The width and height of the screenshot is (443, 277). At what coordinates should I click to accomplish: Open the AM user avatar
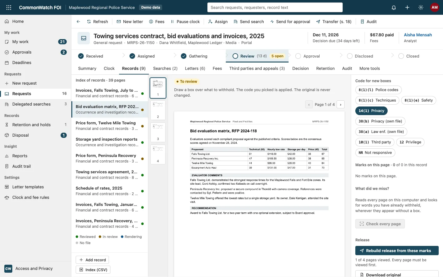(435, 7)
